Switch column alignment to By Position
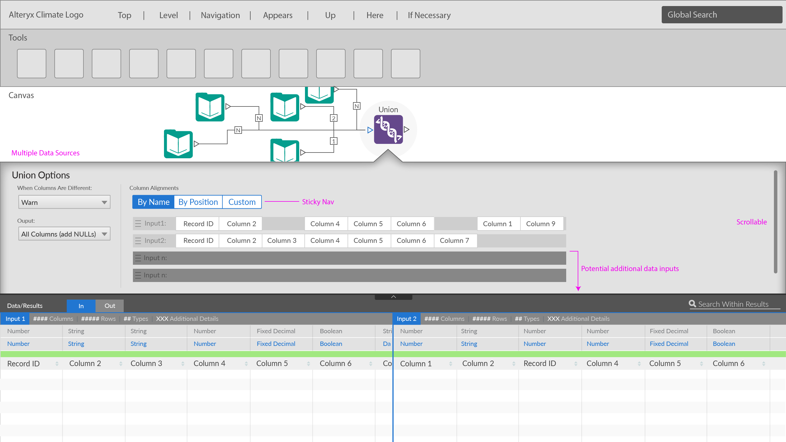The height and width of the screenshot is (442, 786). click(198, 202)
